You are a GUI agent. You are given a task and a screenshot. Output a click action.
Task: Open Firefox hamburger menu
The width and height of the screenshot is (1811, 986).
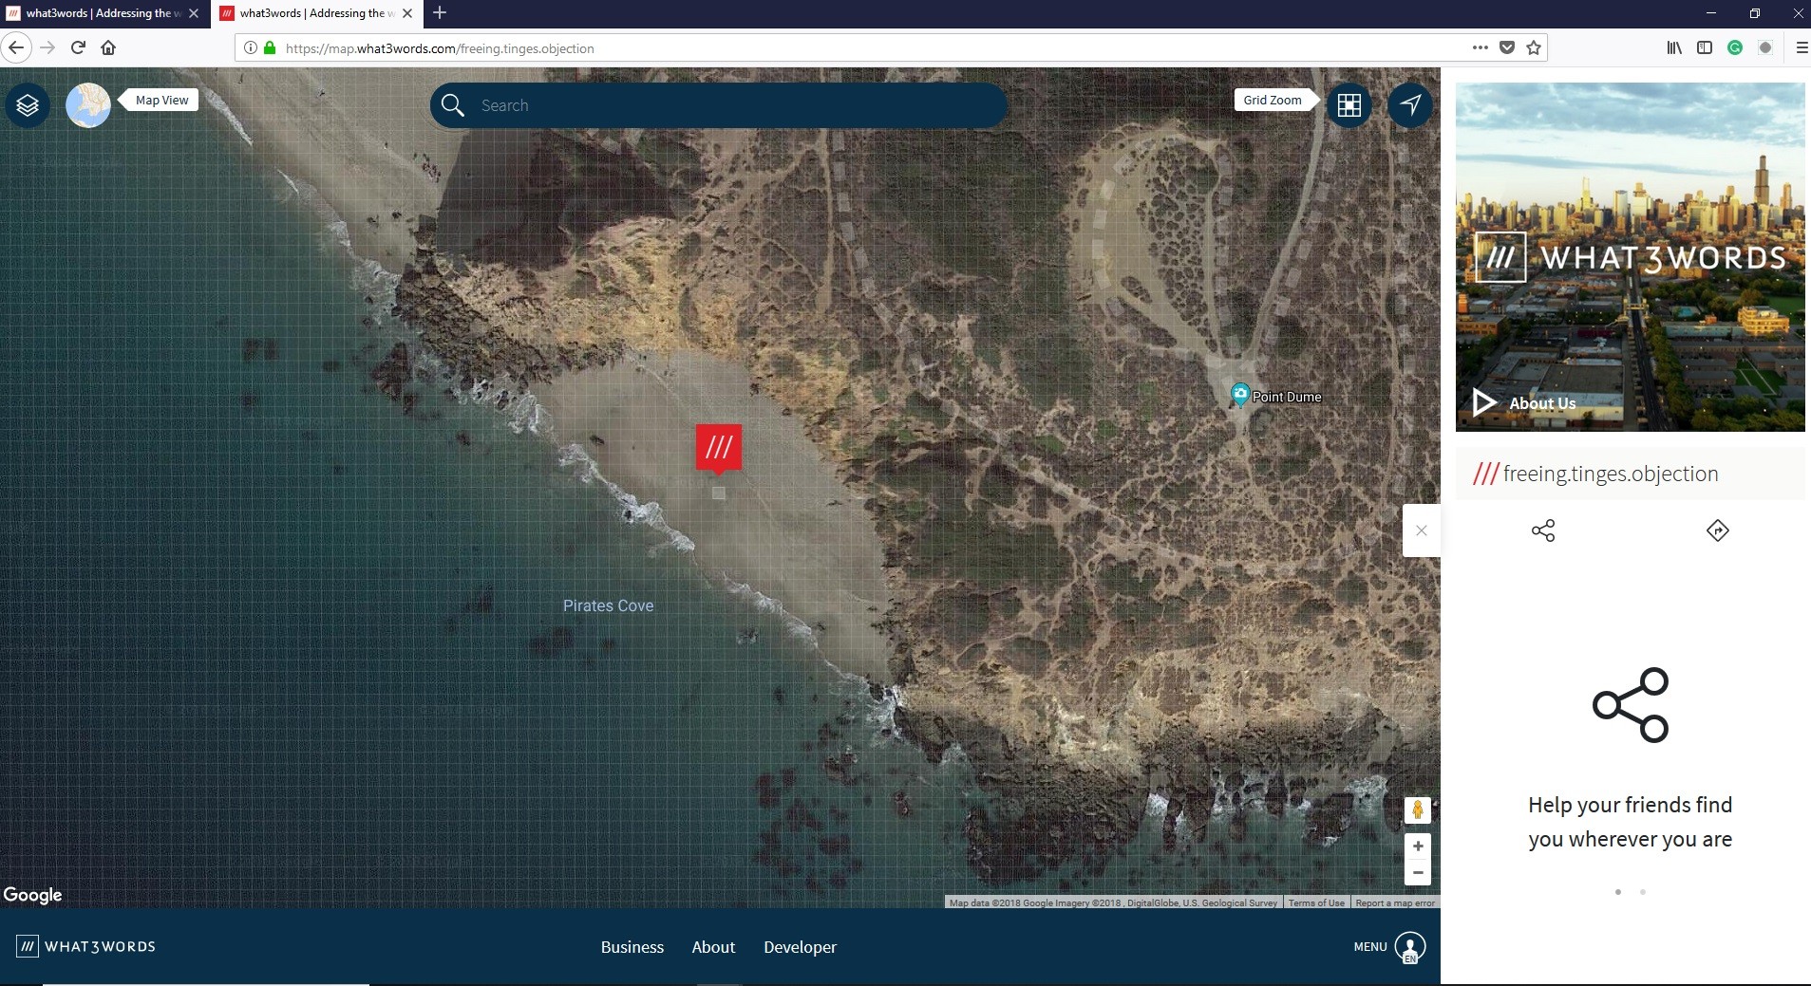click(x=1801, y=47)
